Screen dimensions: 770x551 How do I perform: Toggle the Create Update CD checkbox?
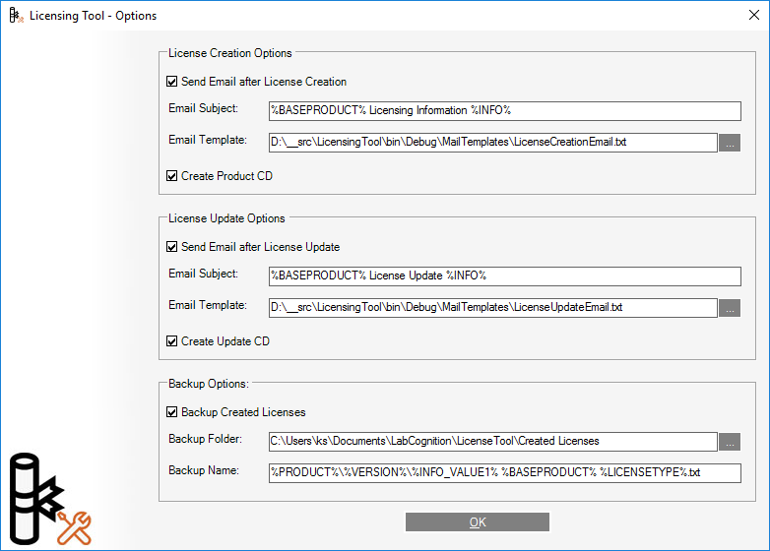[x=172, y=341]
